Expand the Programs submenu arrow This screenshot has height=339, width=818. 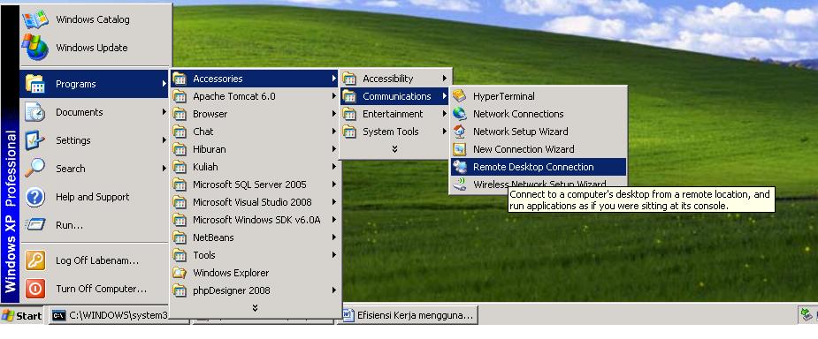coord(164,83)
